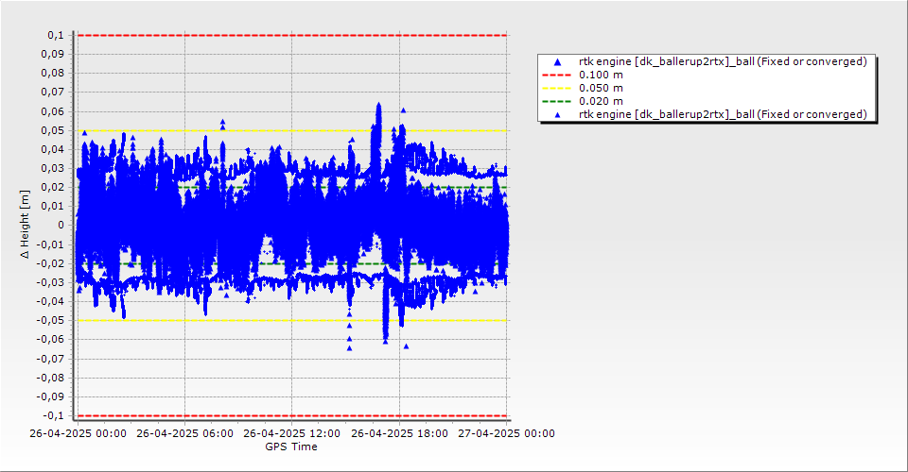Click the 0,05 y-axis tick label

[53, 130]
